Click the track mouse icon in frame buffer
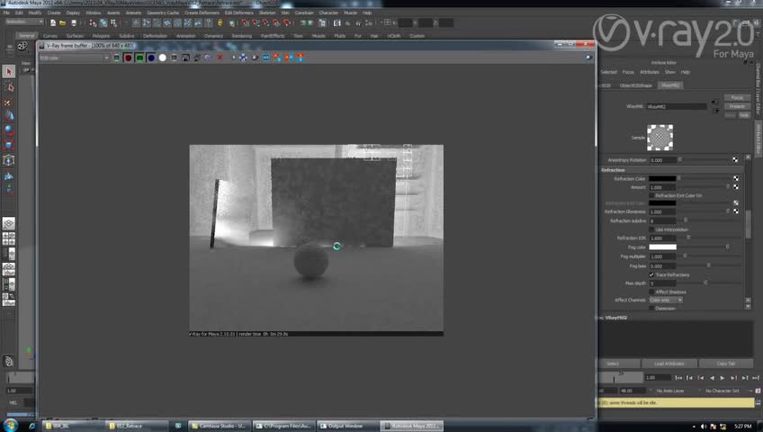This screenshot has width=763, height=432. coord(243,58)
